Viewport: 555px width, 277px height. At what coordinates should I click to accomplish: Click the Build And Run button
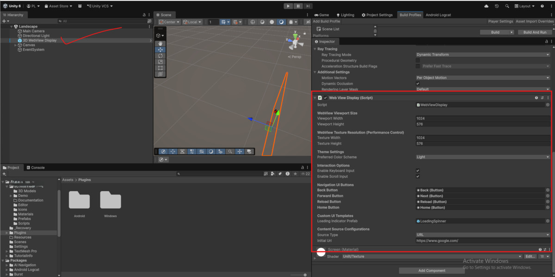pyautogui.click(x=535, y=32)
